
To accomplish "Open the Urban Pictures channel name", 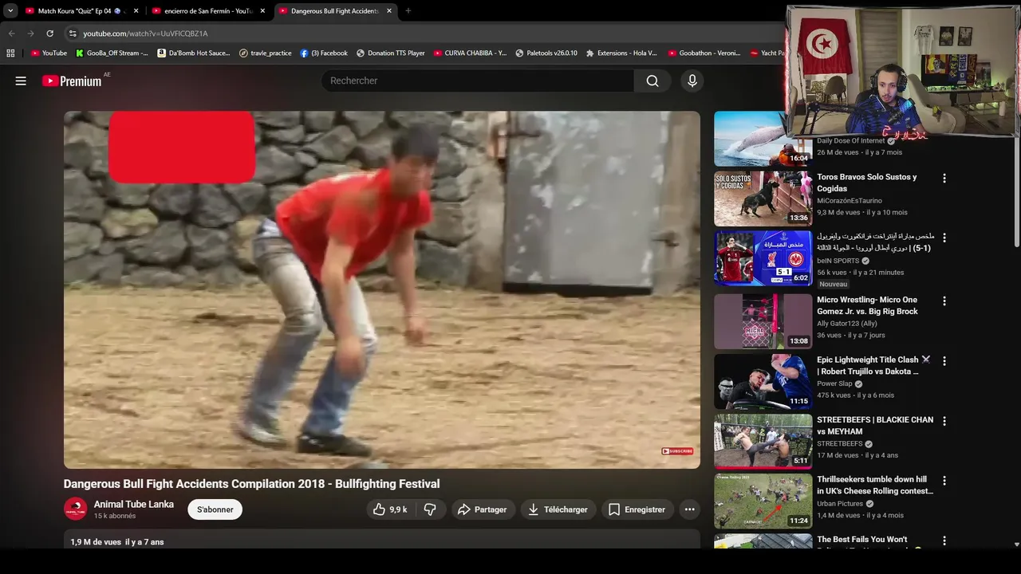I will [x=840, y=504].
